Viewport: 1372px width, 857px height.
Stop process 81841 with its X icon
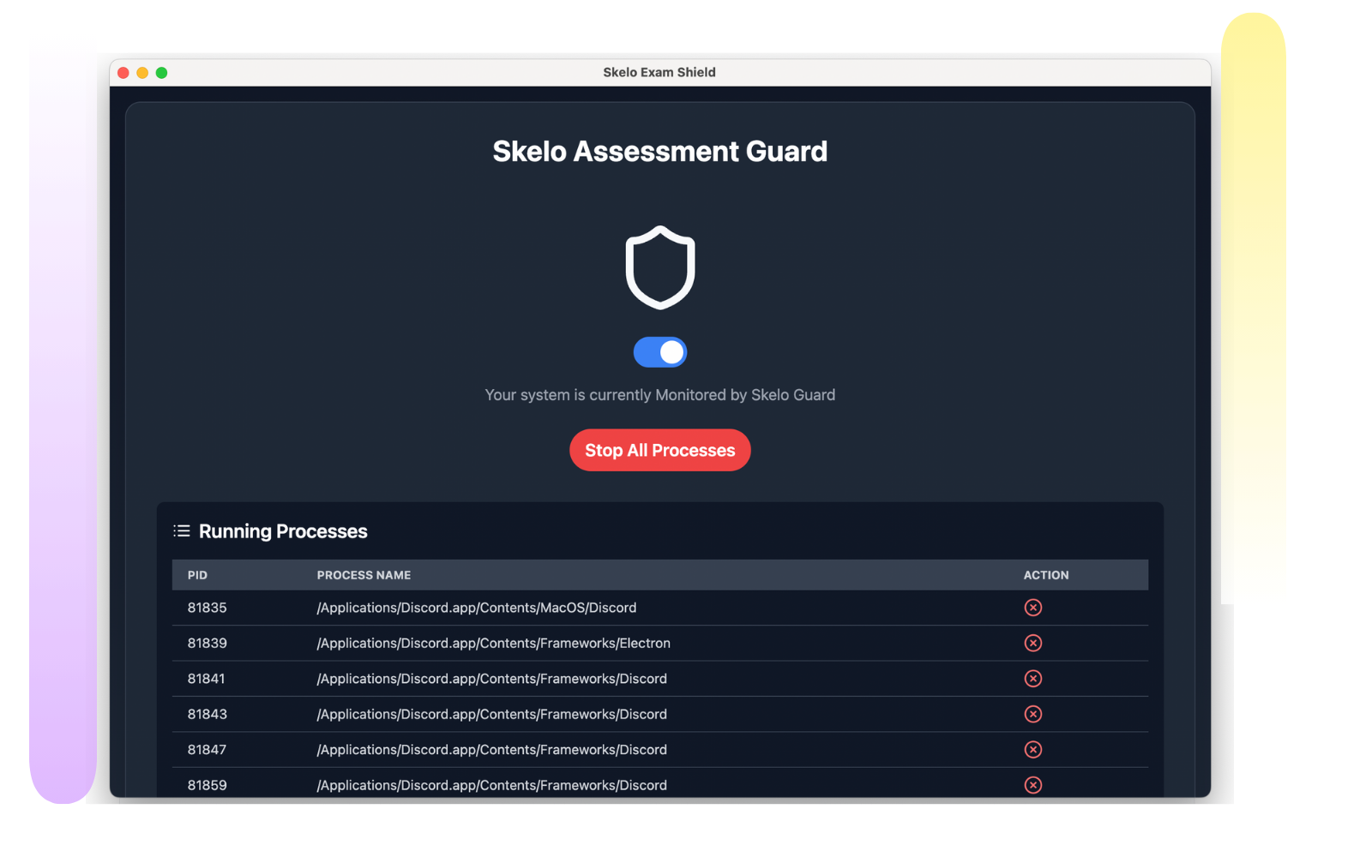[1032, 679]
